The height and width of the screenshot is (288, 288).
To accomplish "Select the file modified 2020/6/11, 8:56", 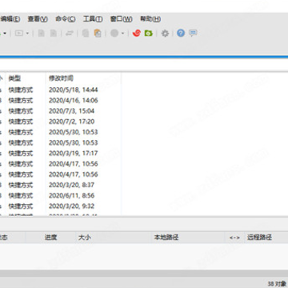I will [x=71, y=195].
